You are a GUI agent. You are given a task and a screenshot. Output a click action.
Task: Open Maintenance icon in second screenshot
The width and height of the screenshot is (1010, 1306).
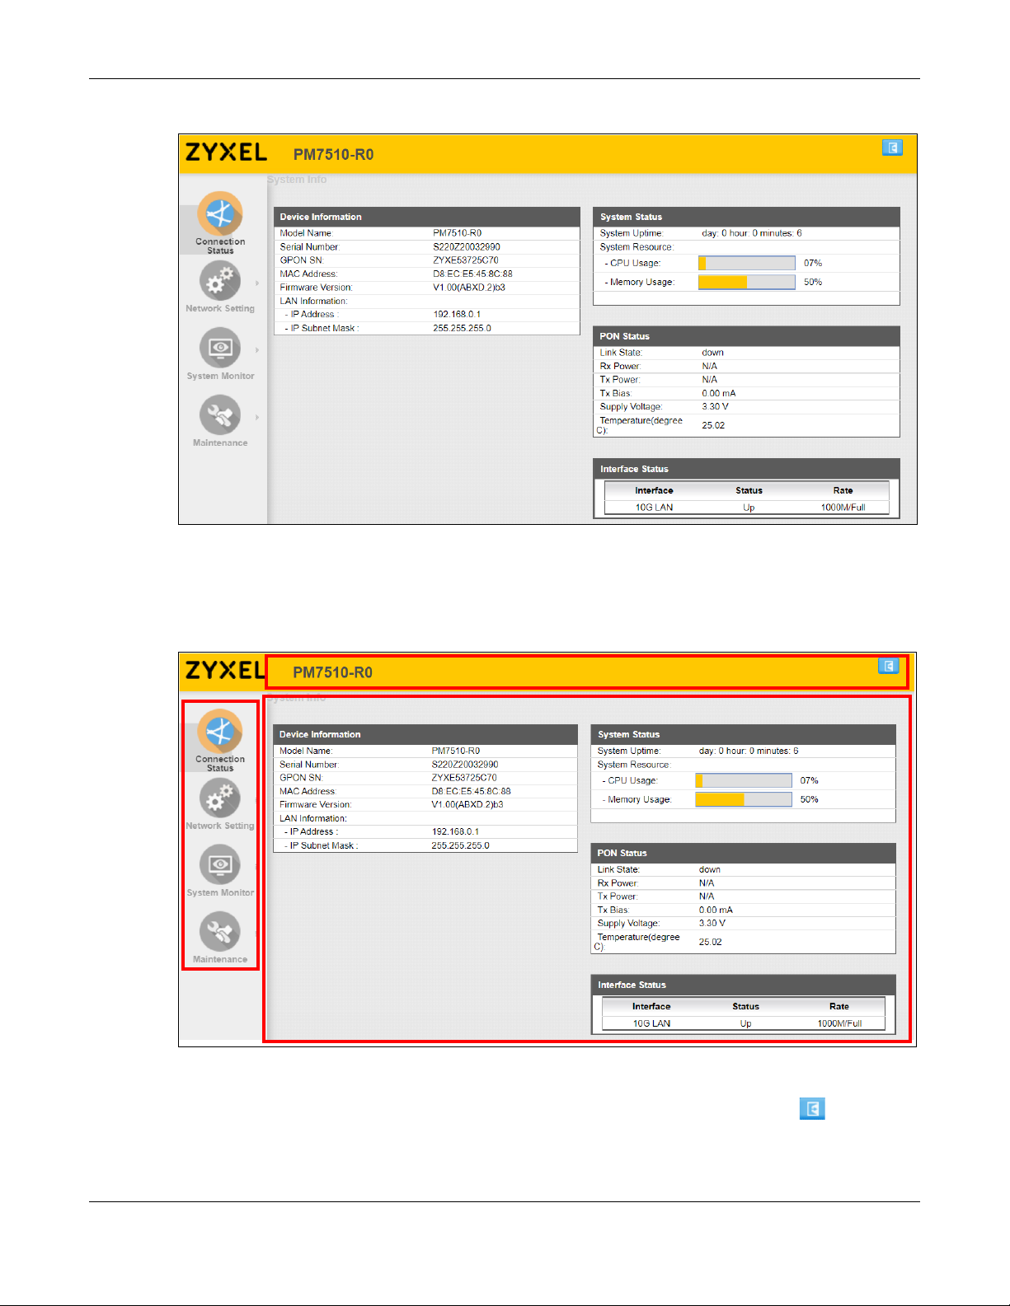(x=220, y=932)
